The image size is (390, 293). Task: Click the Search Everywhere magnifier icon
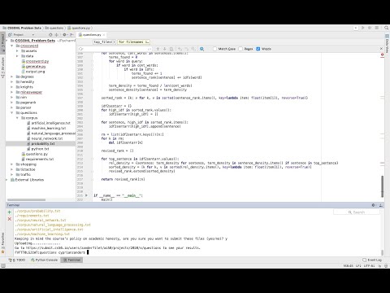[x=386, y=28]
